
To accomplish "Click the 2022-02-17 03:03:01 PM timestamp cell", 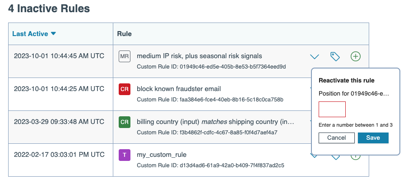I will (58, 155).
